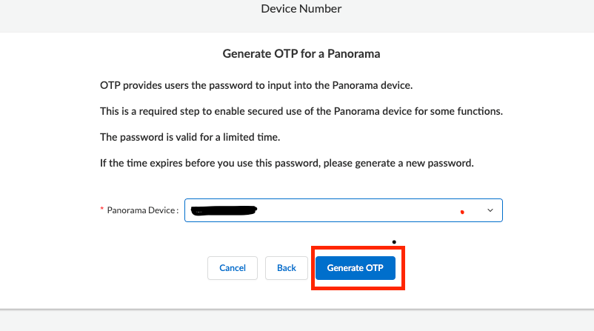The image size is (594, 331).
Task: Click the Device Number header text
Action: [301, 10]
